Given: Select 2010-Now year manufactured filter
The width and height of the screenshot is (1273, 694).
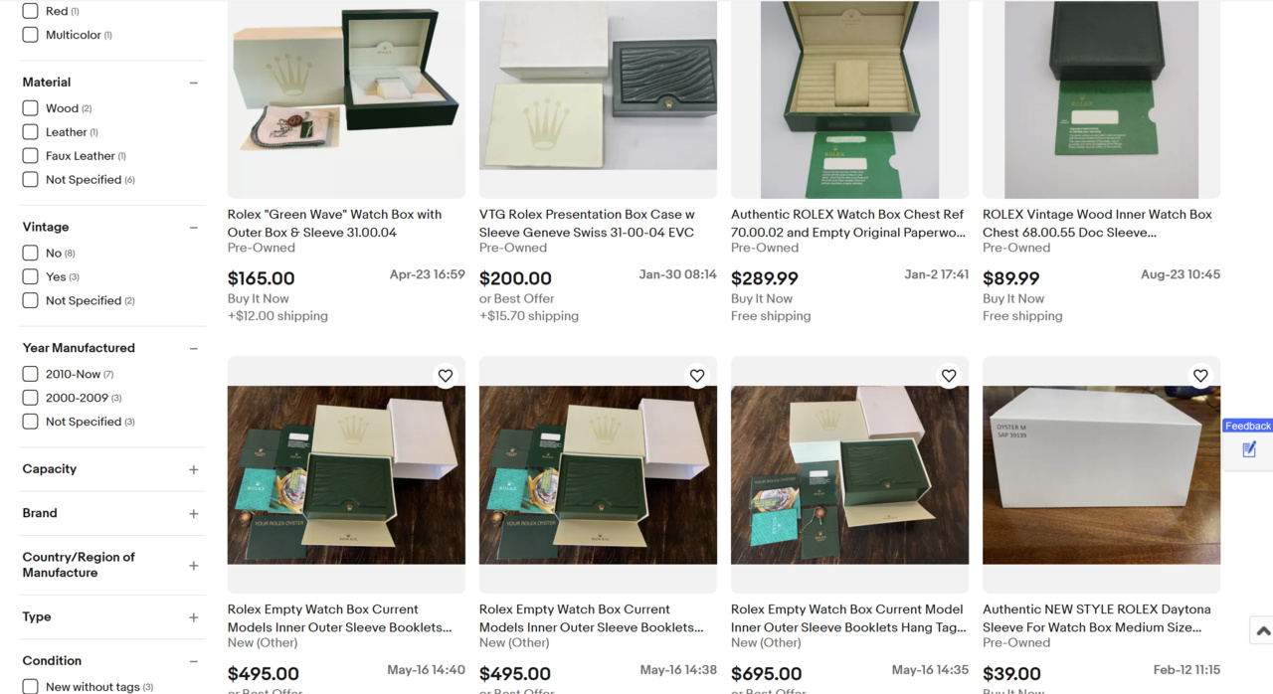Looking at the screenshot, I should pos(30,374).
